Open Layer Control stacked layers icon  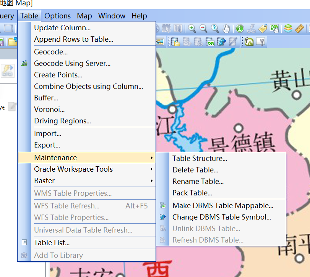click(x=288, y=28)
